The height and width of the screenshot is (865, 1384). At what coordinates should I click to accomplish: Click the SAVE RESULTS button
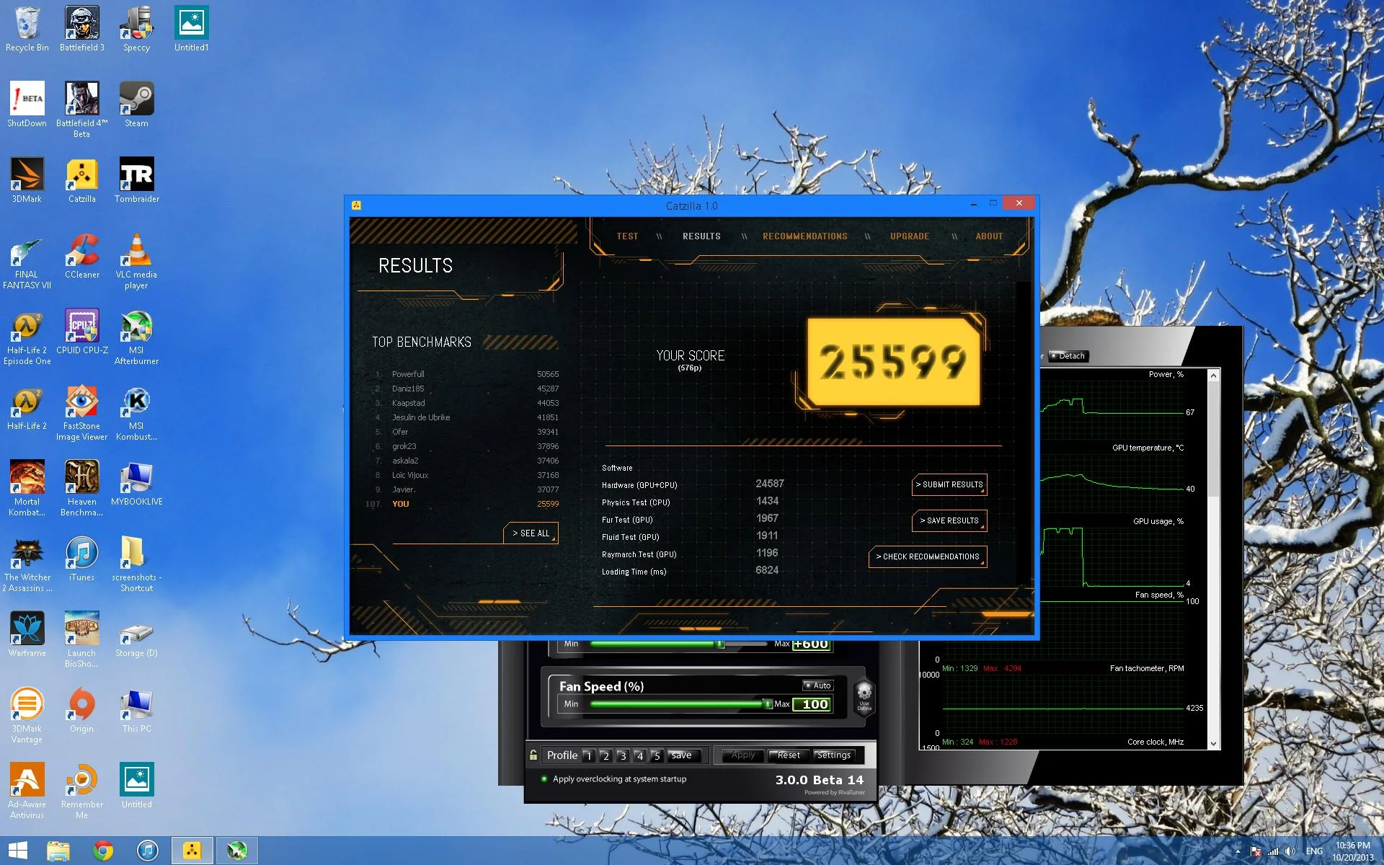click(949, 520)
